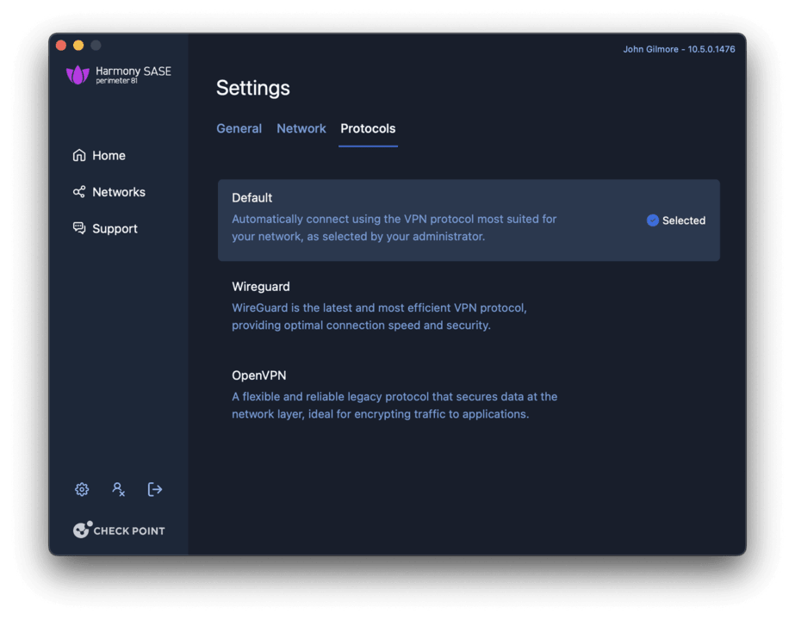Image resolution: width=795 pixels, height=620 pixels.
Task: Click the Check Point logo
Action: [x=119, y=530]
